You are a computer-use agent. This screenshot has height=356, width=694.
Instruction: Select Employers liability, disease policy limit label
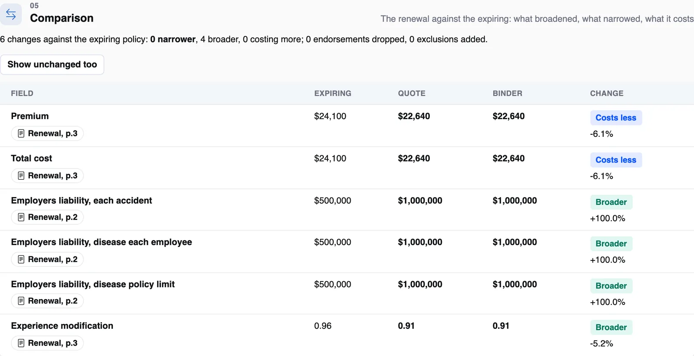[x=93, y=285]
